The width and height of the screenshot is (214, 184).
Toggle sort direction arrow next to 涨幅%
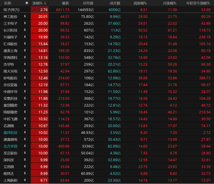click(x=45, y=3)
